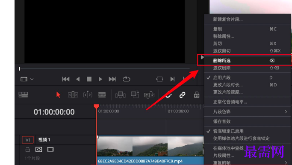Open viewer mode filmstrip icon
Image resolution: width=292 pixels, height=165 pixels.
click(x=24, y=79)
